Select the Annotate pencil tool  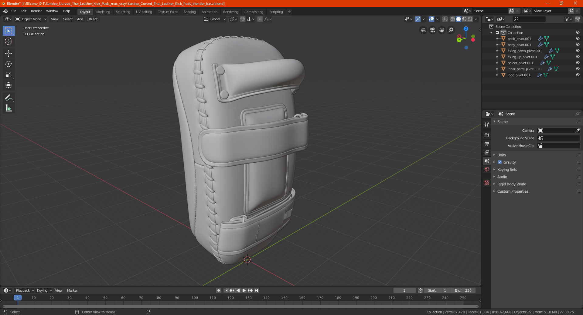[9, 98]
